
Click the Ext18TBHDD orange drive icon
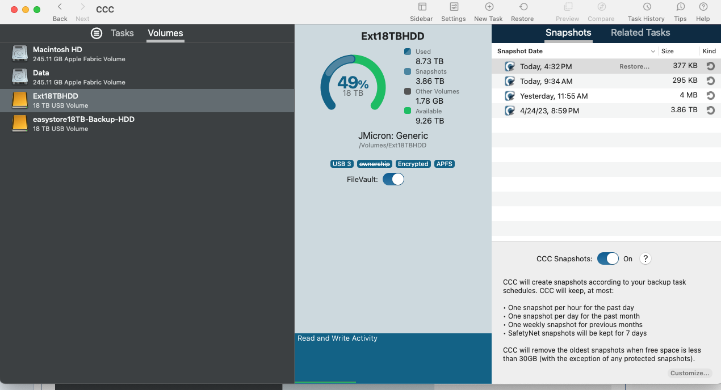[20, 100]
